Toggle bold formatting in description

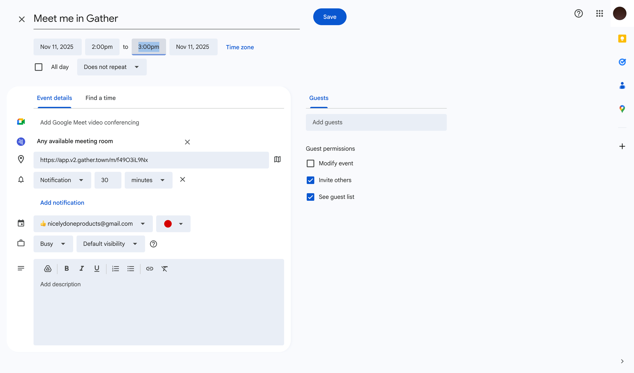tap(67, 269)
